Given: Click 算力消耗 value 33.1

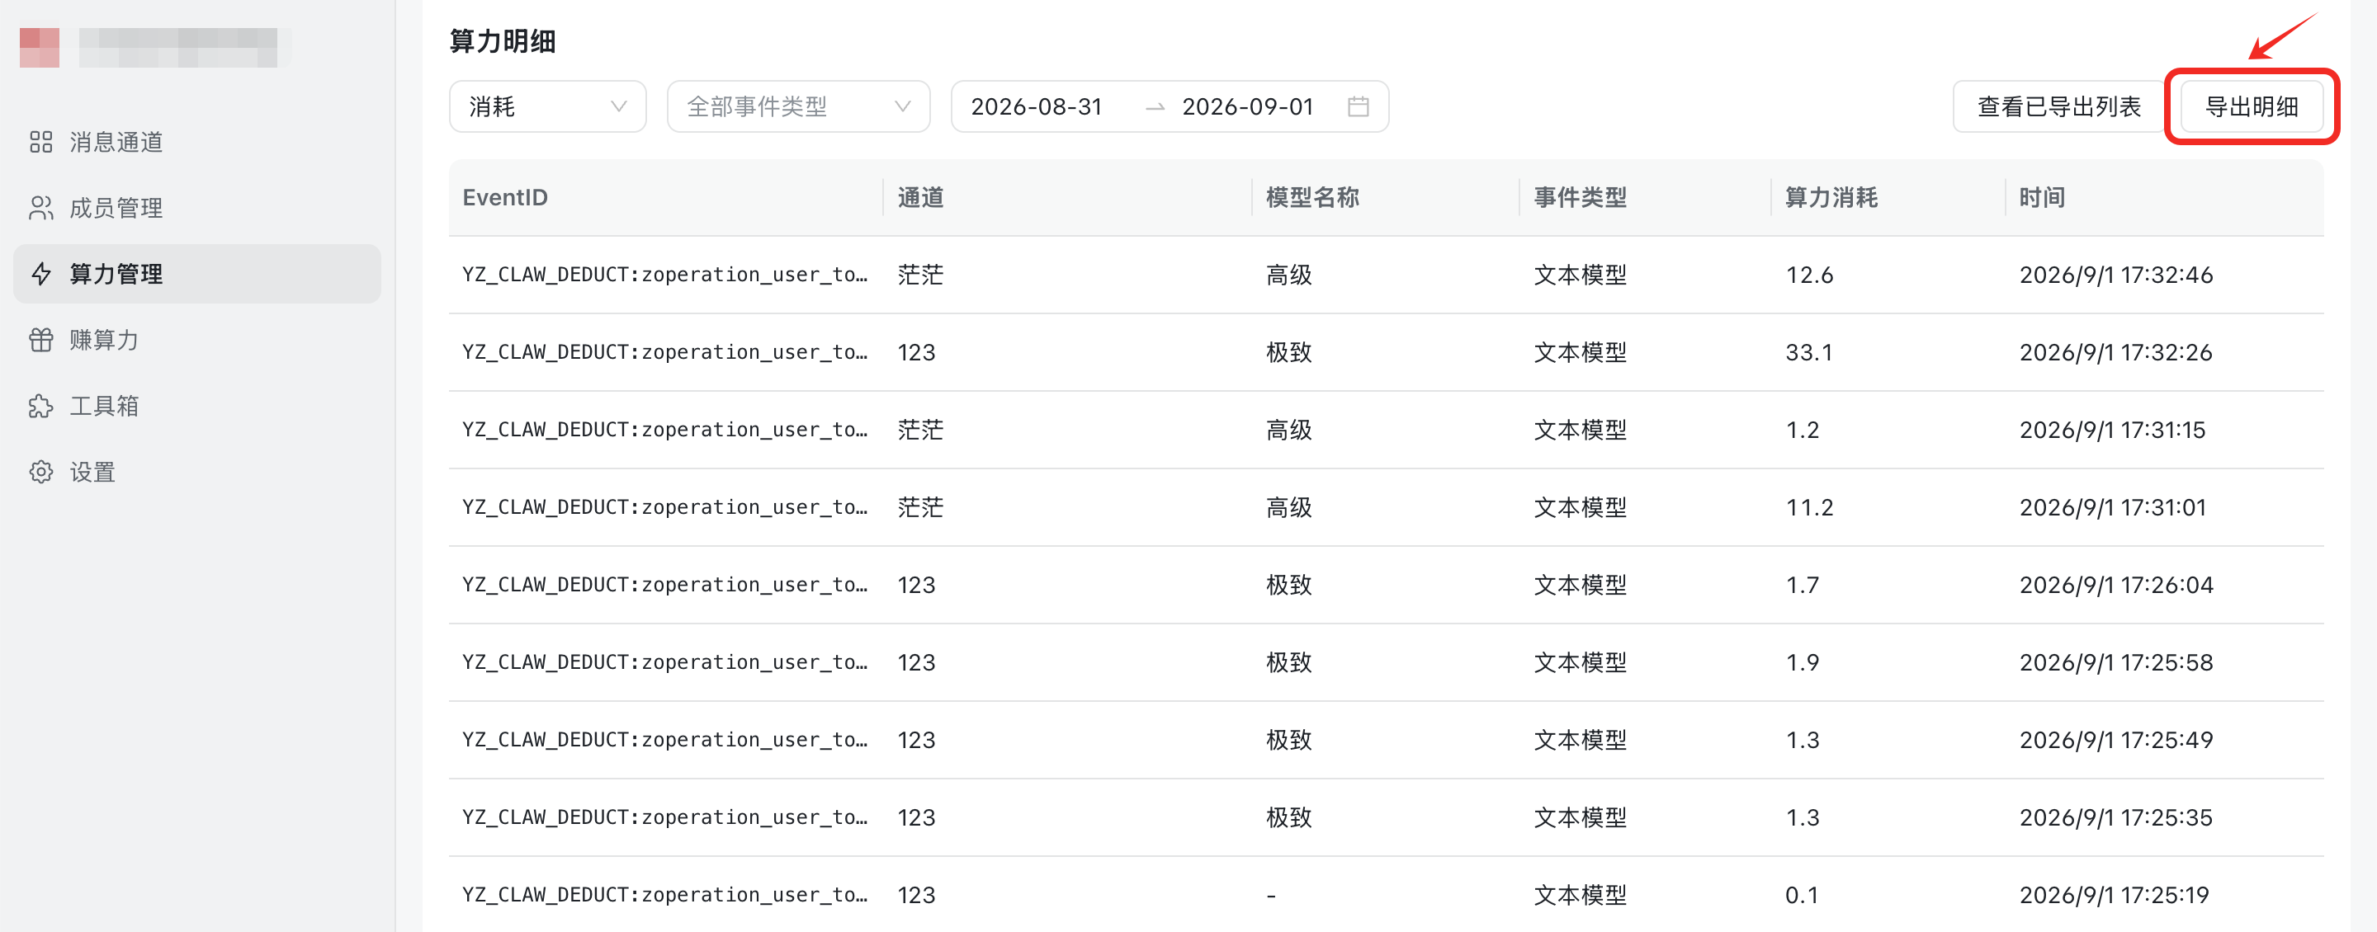Looking at the screenshot, I should tap(1808, 352).
